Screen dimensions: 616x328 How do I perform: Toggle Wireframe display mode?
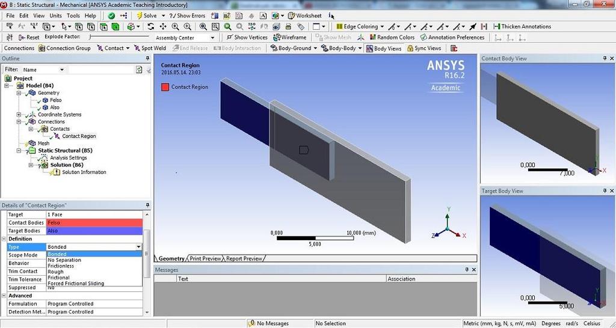coord(290,37)
